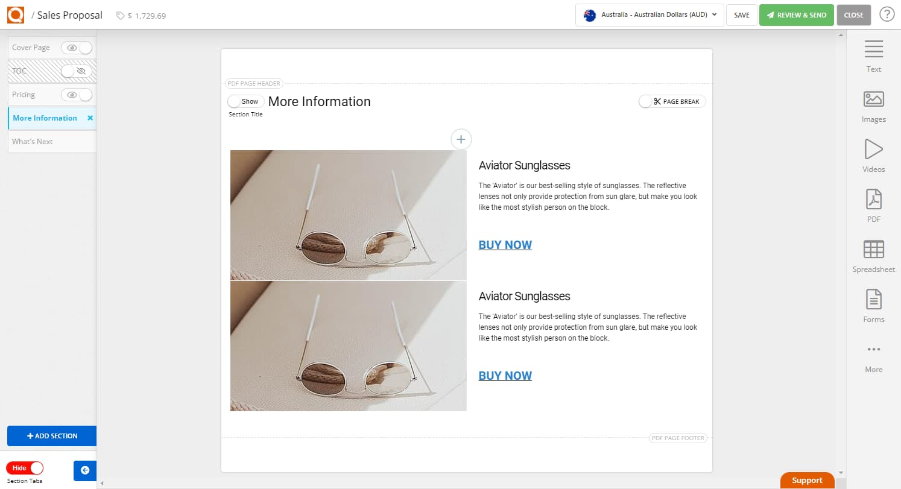Add a PDF block from sidebar
Image resolution: width=901 pixels, height=489 pixels.
[x=873, y=200]
